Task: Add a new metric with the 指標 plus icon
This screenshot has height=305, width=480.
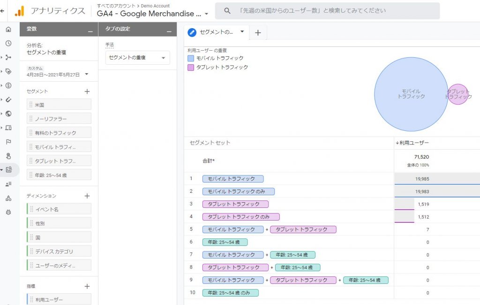Action: 87,286
